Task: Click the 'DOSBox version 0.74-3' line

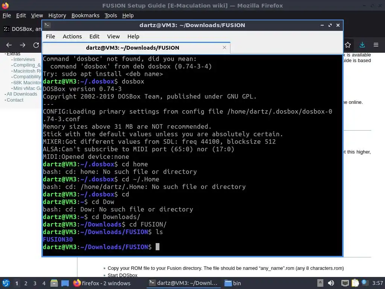Action: coord(82,89)
